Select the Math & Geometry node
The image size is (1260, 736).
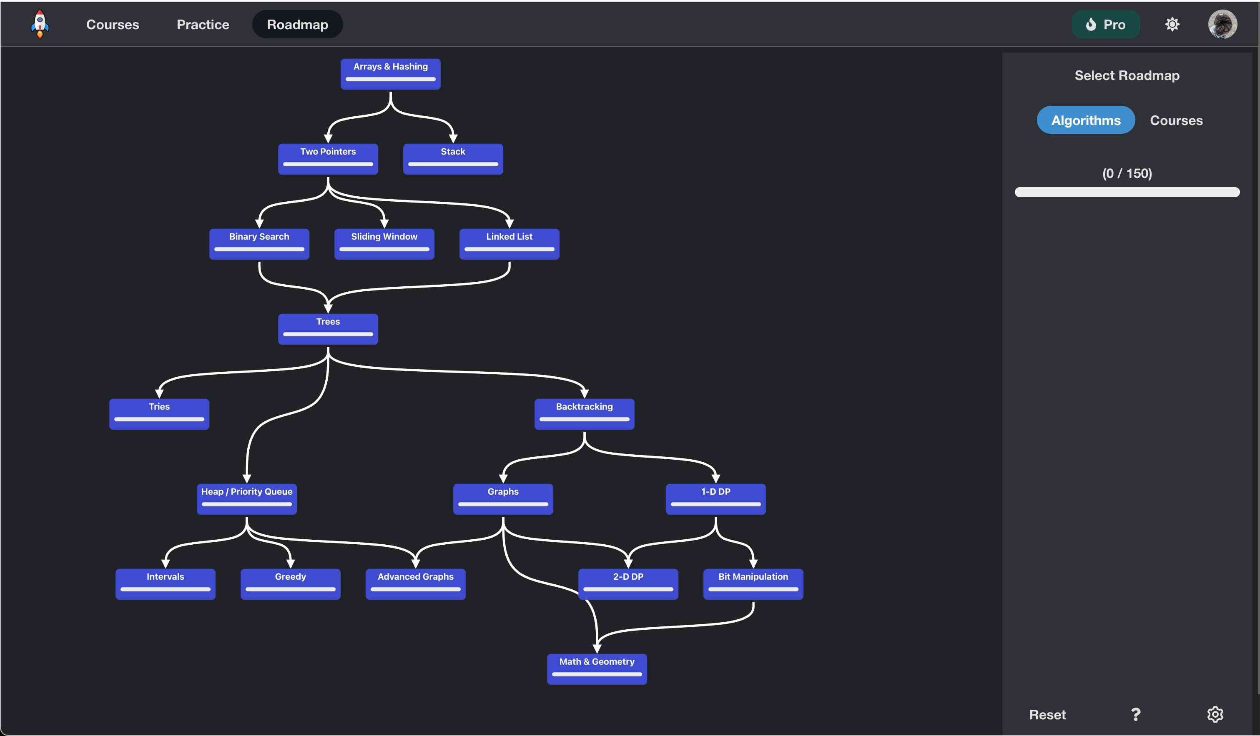coord(597,668)
